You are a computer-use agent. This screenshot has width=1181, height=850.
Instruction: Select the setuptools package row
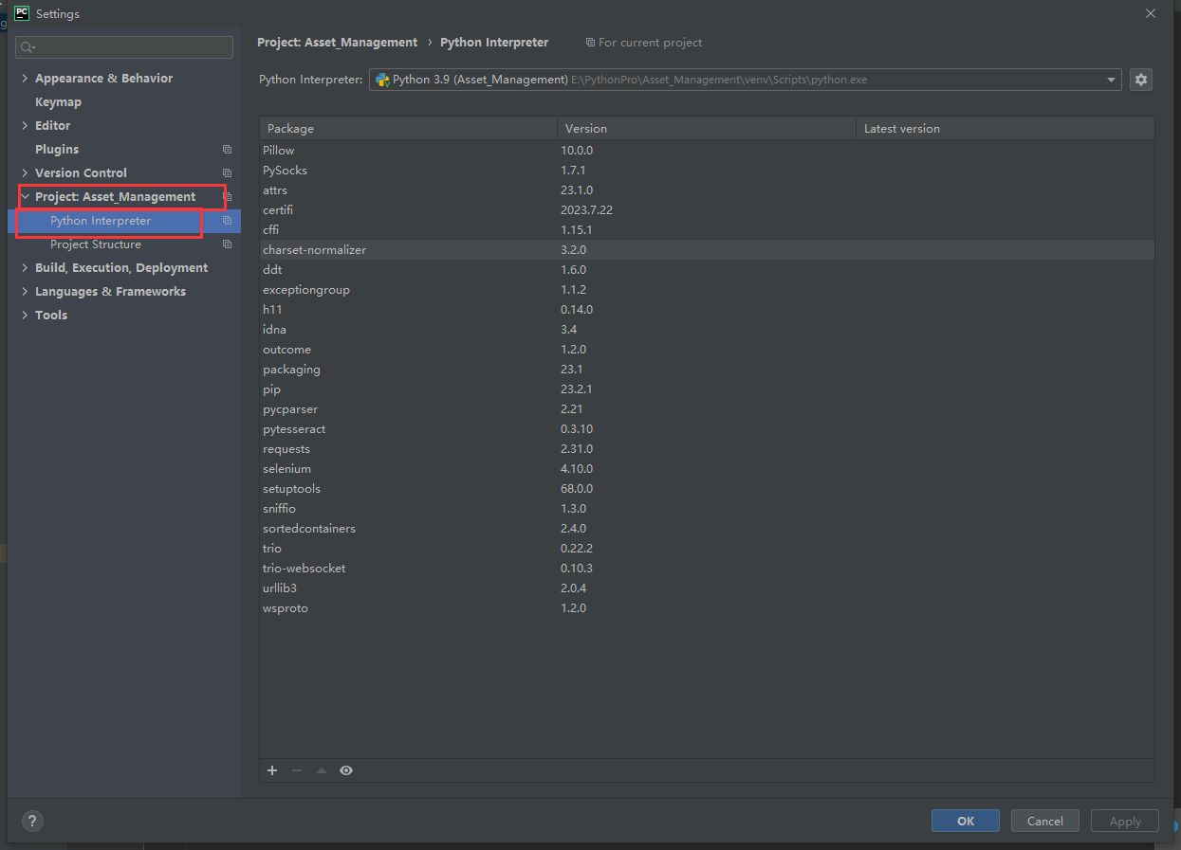[x=707, y=489]
